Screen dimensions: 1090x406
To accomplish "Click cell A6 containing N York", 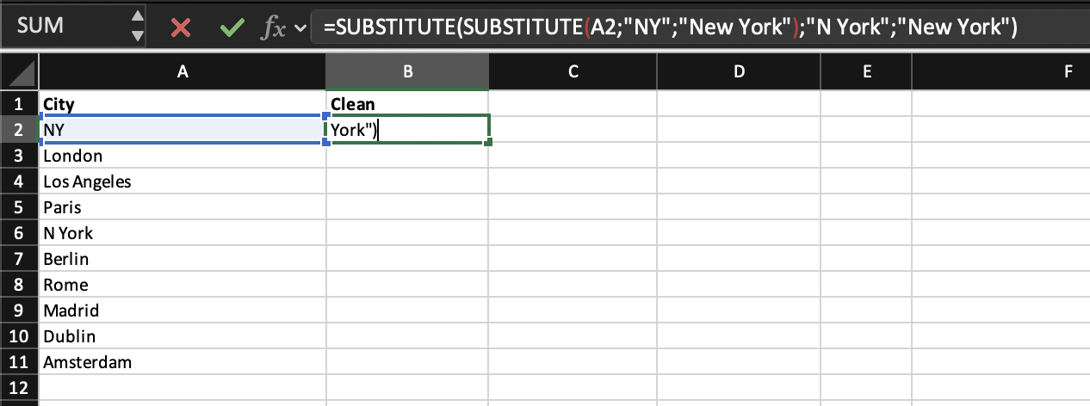I will tap(183, 233).
